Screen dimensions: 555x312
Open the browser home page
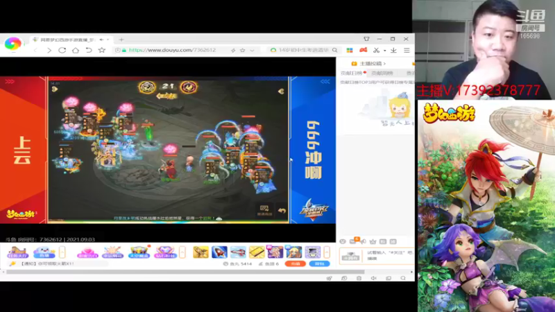coord(76,50)
